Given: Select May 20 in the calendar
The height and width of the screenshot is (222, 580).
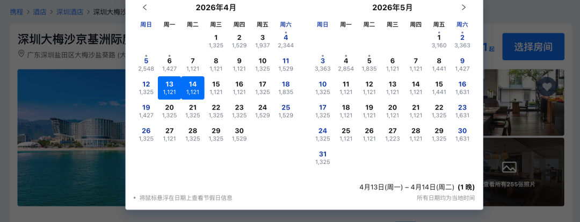Looking at the screenshot, I should 393,111.
